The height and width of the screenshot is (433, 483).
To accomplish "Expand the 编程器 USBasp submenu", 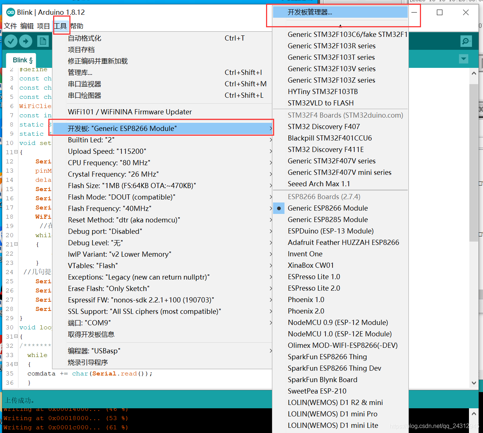I will [x=162, y=351].
